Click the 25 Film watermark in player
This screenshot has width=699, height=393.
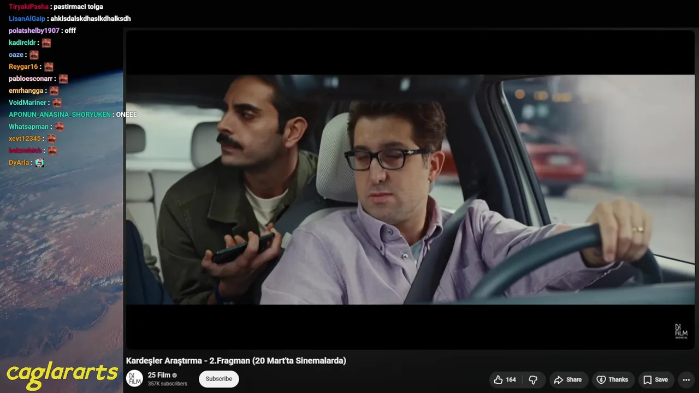(x=681, y=331)
